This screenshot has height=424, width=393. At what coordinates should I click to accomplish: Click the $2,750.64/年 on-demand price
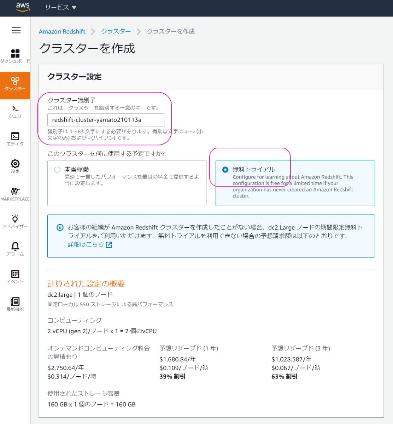pyautogui.click(x=66, y=368)
